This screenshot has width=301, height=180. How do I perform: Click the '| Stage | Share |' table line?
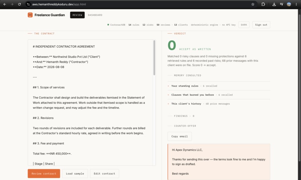click(x=44, y=164)
